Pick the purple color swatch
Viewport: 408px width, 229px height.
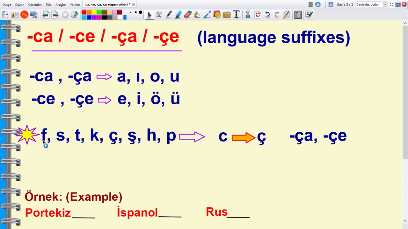coord(94,17)
